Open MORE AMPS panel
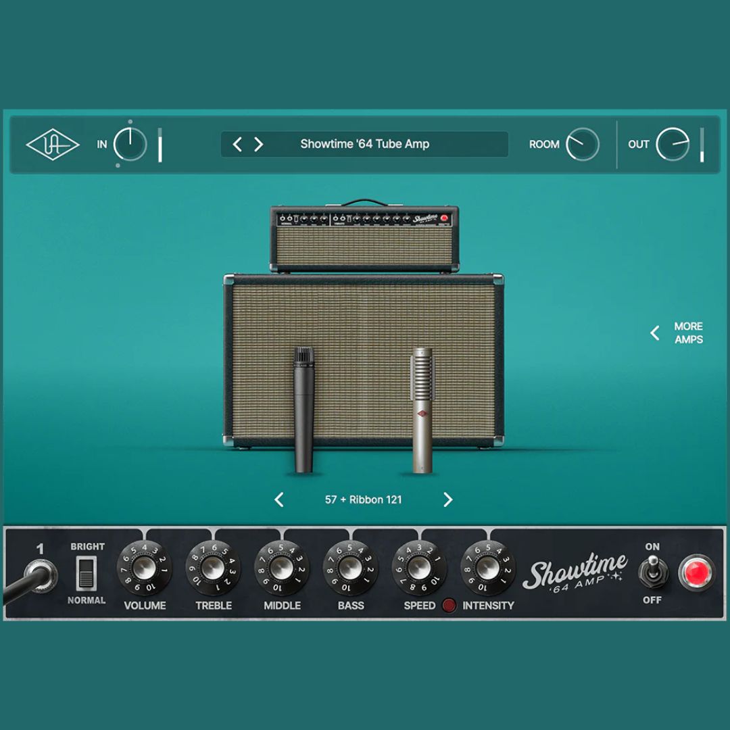This screenshot has height=730, width=730. [x=688, y=333]
